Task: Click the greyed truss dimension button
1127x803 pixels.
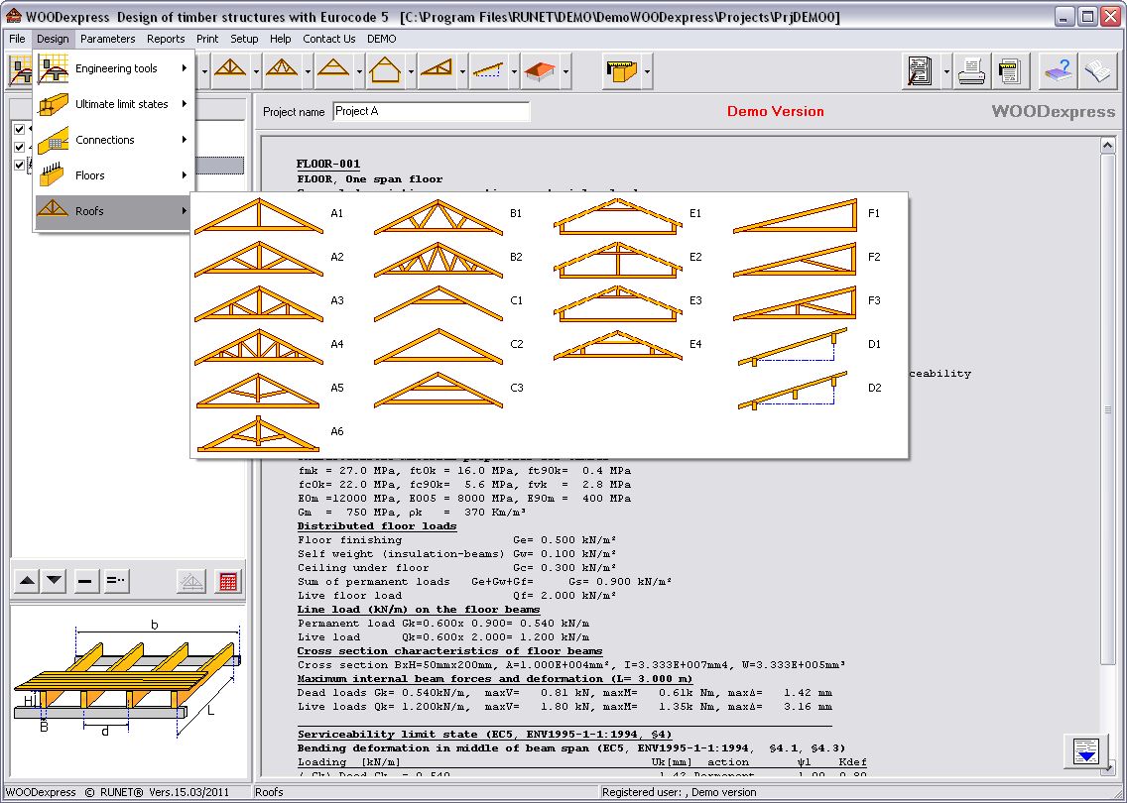Action: (x=190, y=581)
